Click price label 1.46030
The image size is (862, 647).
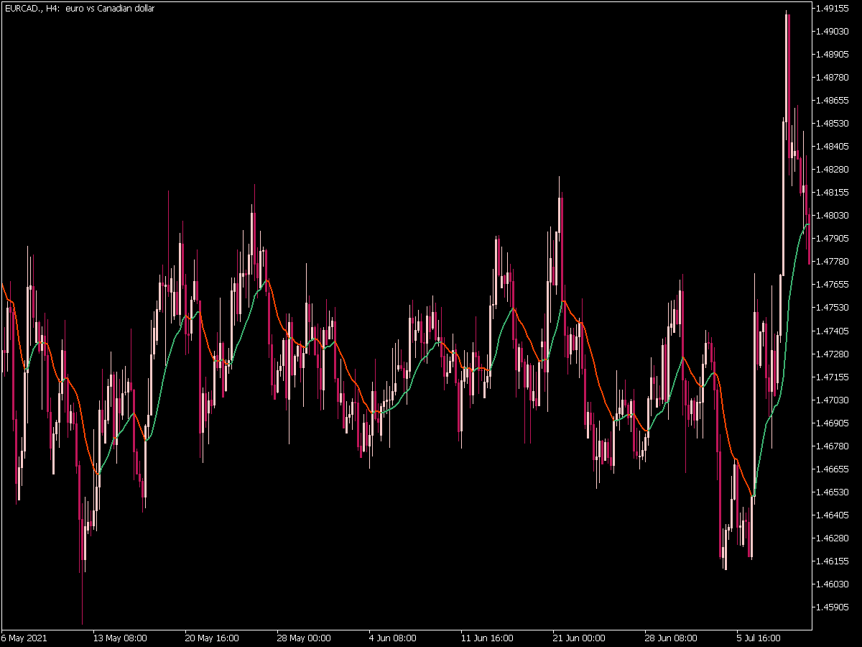point(833,584)
